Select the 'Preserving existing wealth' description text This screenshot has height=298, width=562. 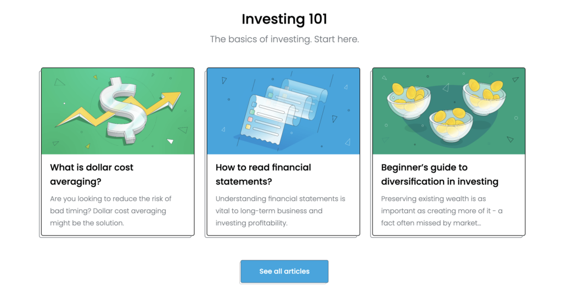pyautogui.click(x=442, y=211)
